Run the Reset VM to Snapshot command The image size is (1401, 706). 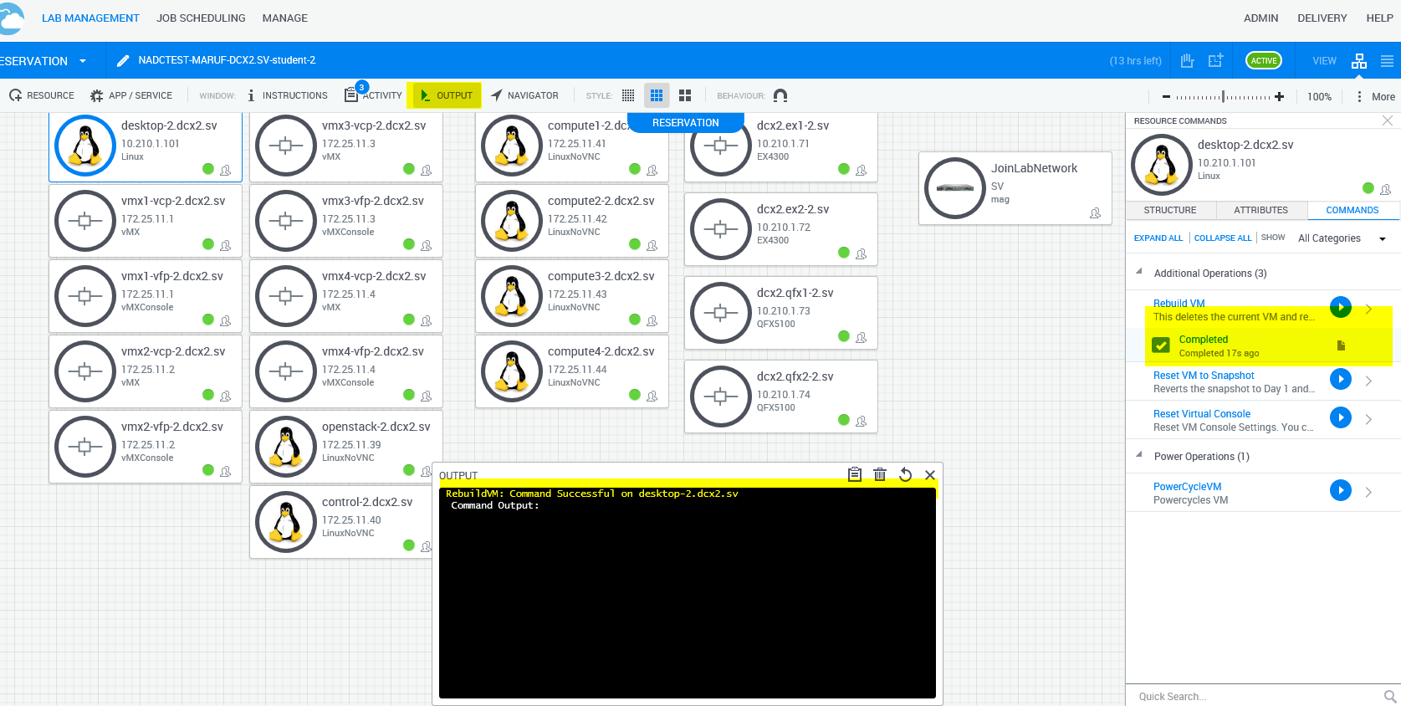point(1340,379)
